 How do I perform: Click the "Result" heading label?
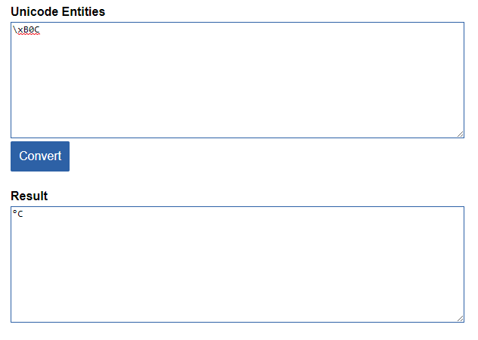29,196
